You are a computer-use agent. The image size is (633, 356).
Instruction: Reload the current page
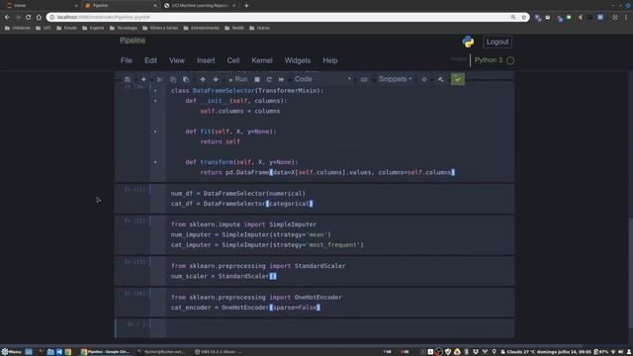[29, 18]
